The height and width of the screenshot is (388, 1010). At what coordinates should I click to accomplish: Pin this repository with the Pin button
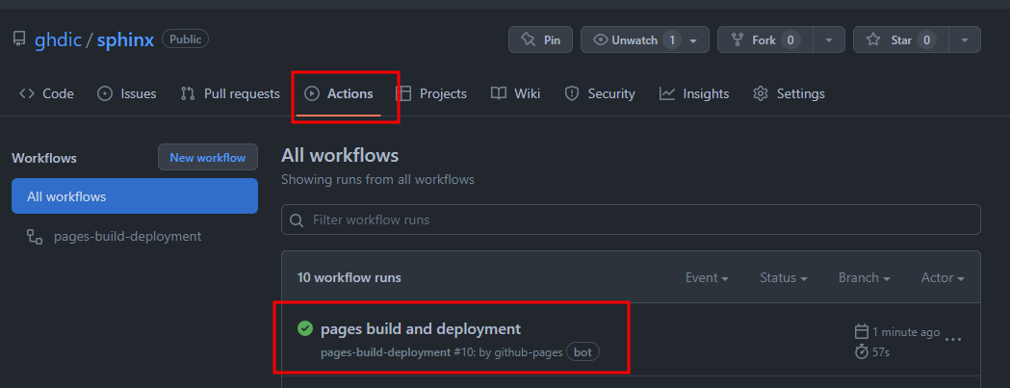pyautogui.click(x=540, y=40)
